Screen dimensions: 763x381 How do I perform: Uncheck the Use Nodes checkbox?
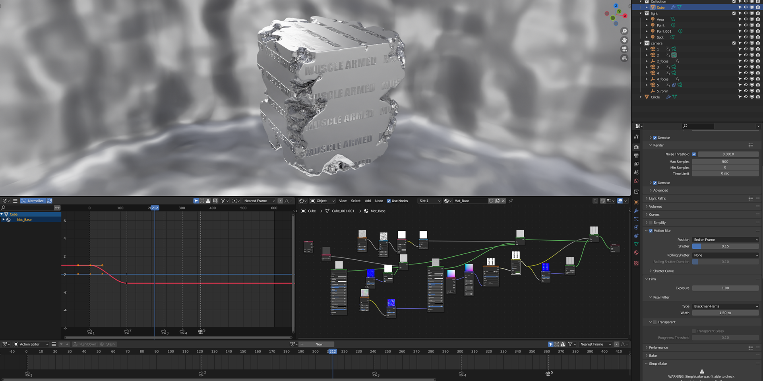(x=389, y=201)
